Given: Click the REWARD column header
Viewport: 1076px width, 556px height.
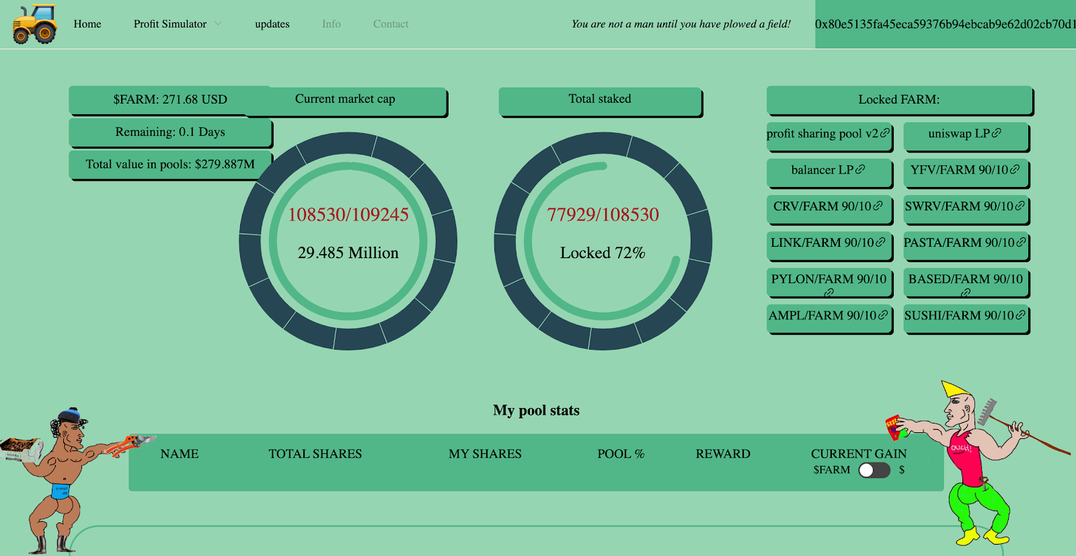Looking at the screenshot, I should tap(723, 454).
